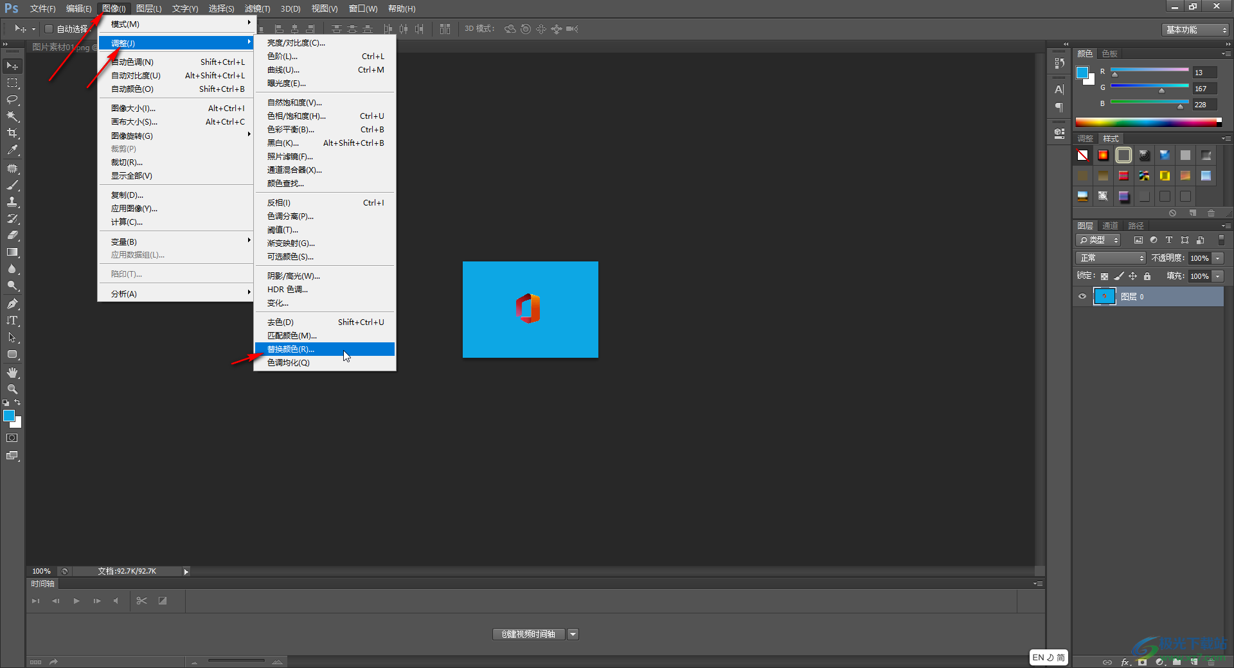Choose 去色(D) menu entry
This screenshot has height=668, width=1234.
click(325, 322)
